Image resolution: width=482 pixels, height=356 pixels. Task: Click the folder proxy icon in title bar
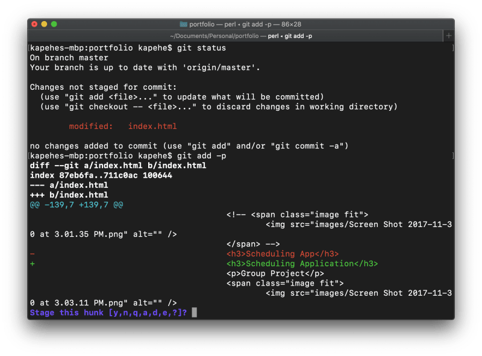tap(183, 24)
